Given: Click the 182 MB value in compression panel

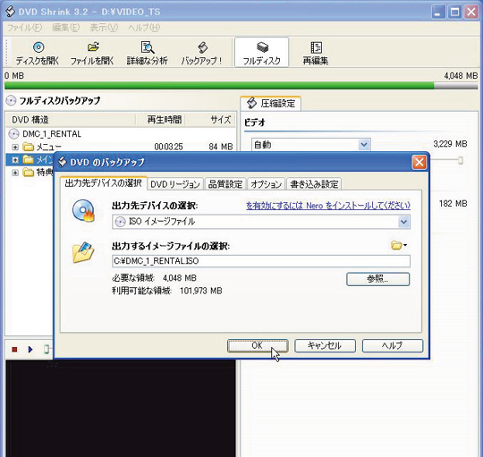Looking at the screenshot, I should (x=453, y=204).
